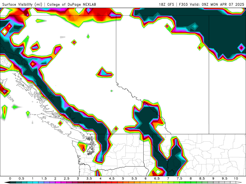Select the '18Z GFS' model run text

tap(166, 4)
